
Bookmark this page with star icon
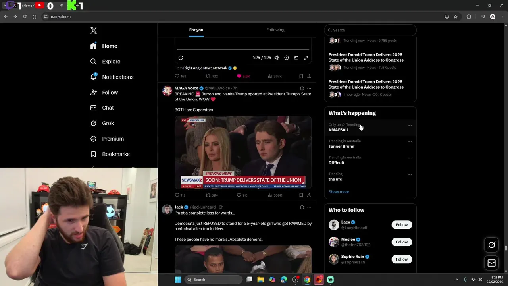[456, 17]
